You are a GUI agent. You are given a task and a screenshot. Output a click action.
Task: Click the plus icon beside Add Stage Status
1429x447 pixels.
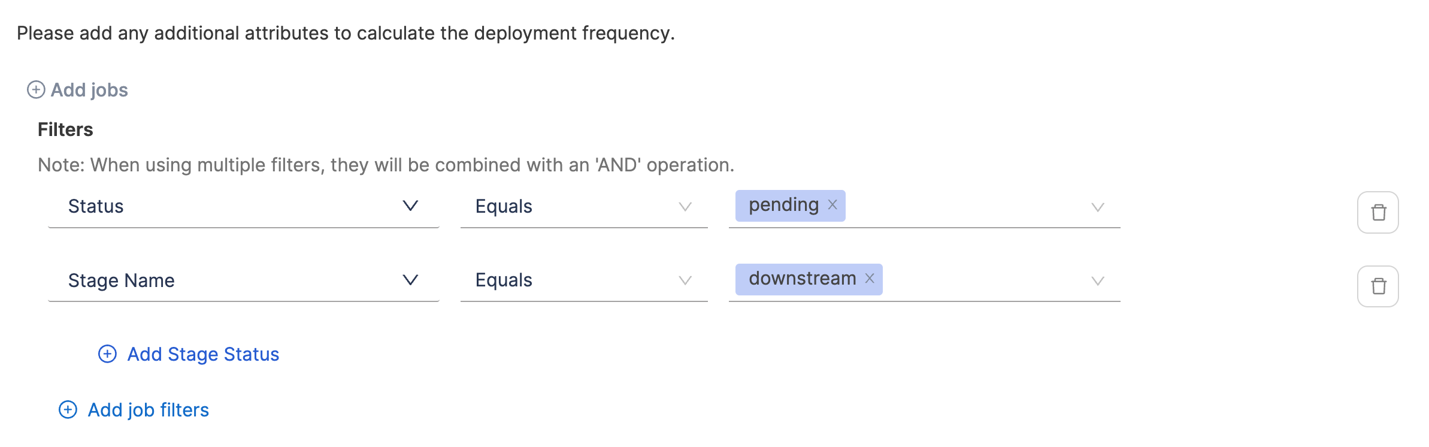107,354
